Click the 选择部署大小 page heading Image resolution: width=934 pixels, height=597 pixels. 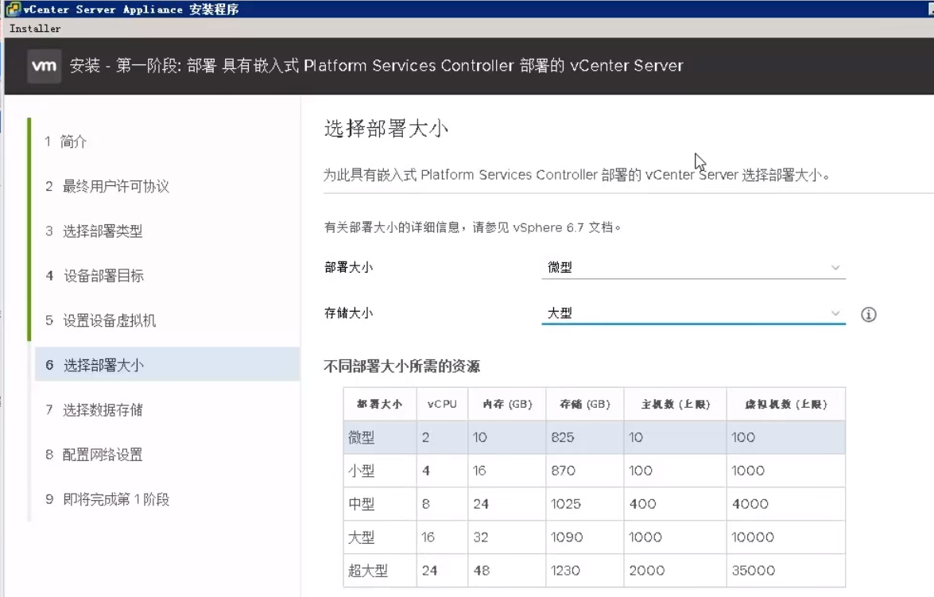(x=386, y=129)
